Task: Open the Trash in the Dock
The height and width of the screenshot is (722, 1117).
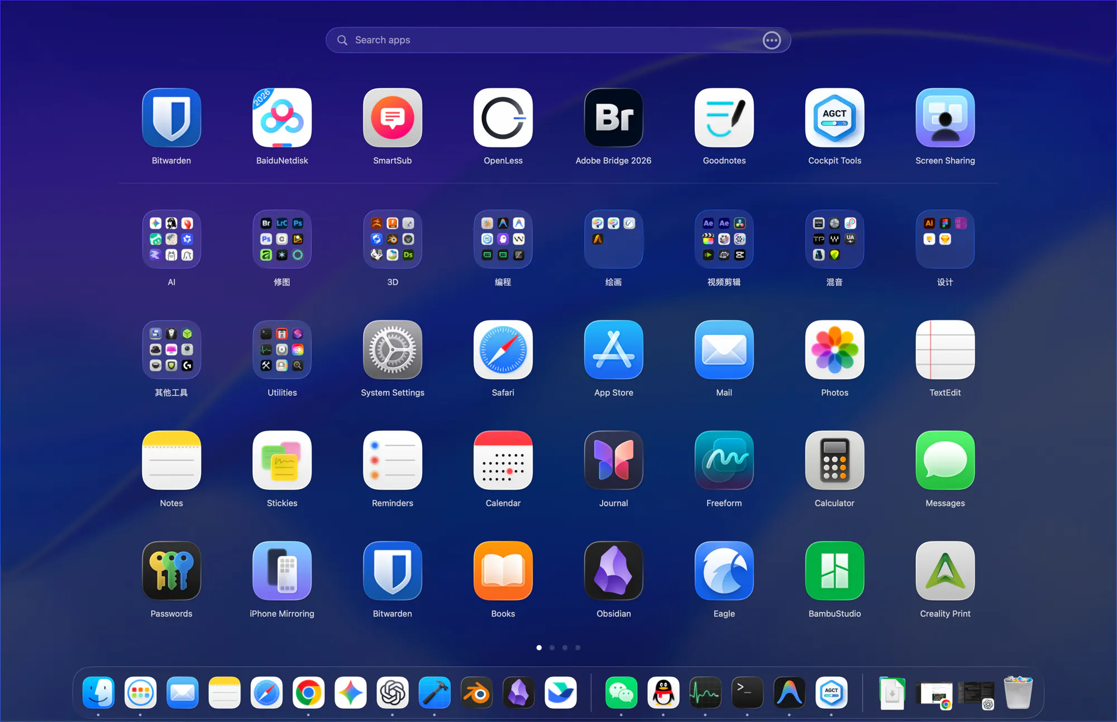Action: 1018,693
